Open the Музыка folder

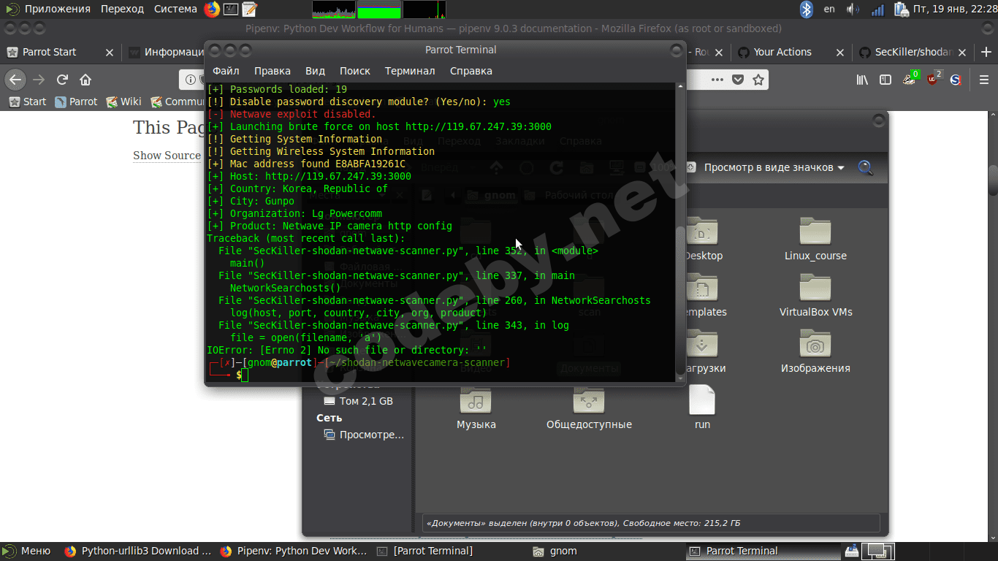click(x=476, y=407)
